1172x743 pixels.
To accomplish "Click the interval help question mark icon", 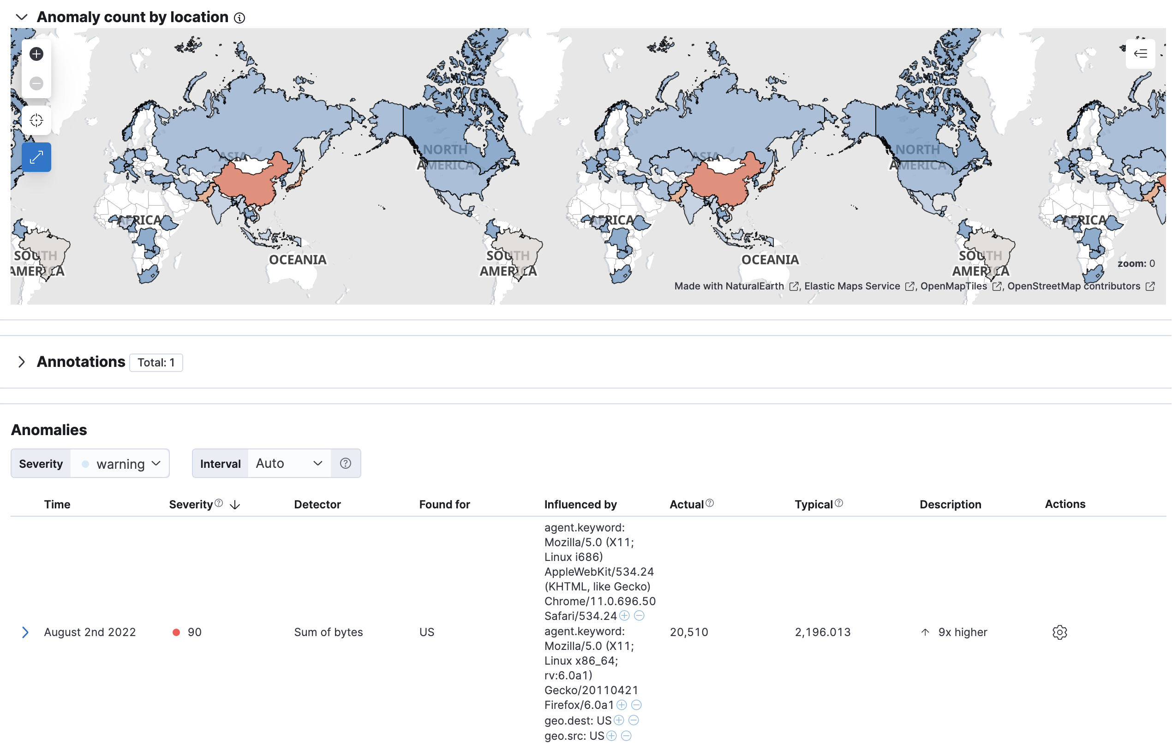I will click(x=346, y=463).
